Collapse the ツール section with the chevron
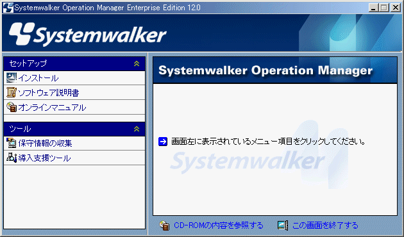Screen dimensions: 404x237 [137, 129]
